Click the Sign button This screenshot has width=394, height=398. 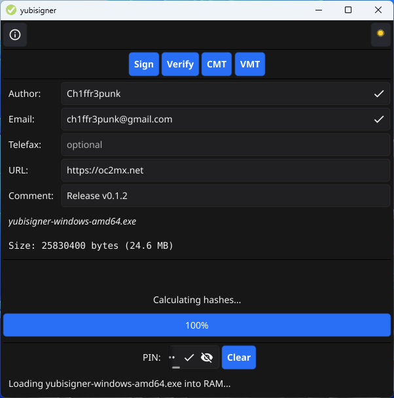pyautogui.click(x=144, y=64)
